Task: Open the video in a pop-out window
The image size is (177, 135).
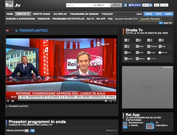Action: click(110, 101)
